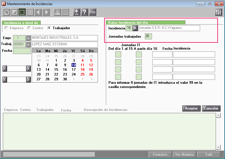Click the Trabajador column header in list
The image size is (225, 159).
point(45,110)
